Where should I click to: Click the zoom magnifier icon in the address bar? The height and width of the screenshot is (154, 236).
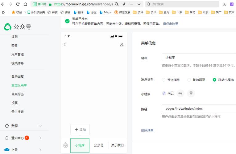pyautogui.click(x=117, y=4)
